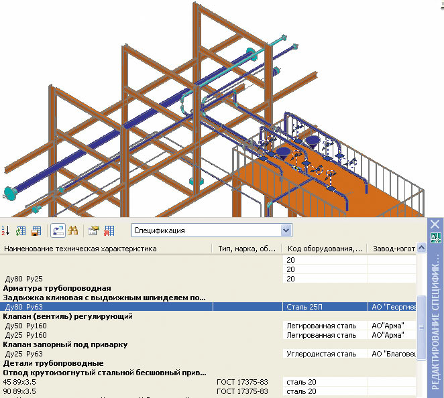Click the scrollbar up arrow in the table
444x398 pixels.
coord(421,249)
